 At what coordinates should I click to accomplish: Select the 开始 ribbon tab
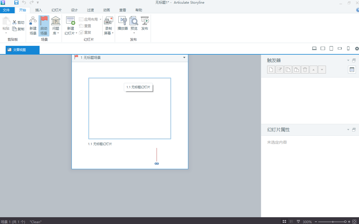coord(23,10)
